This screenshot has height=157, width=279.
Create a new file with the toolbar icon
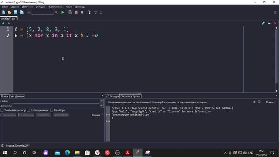tap(3, 12)
